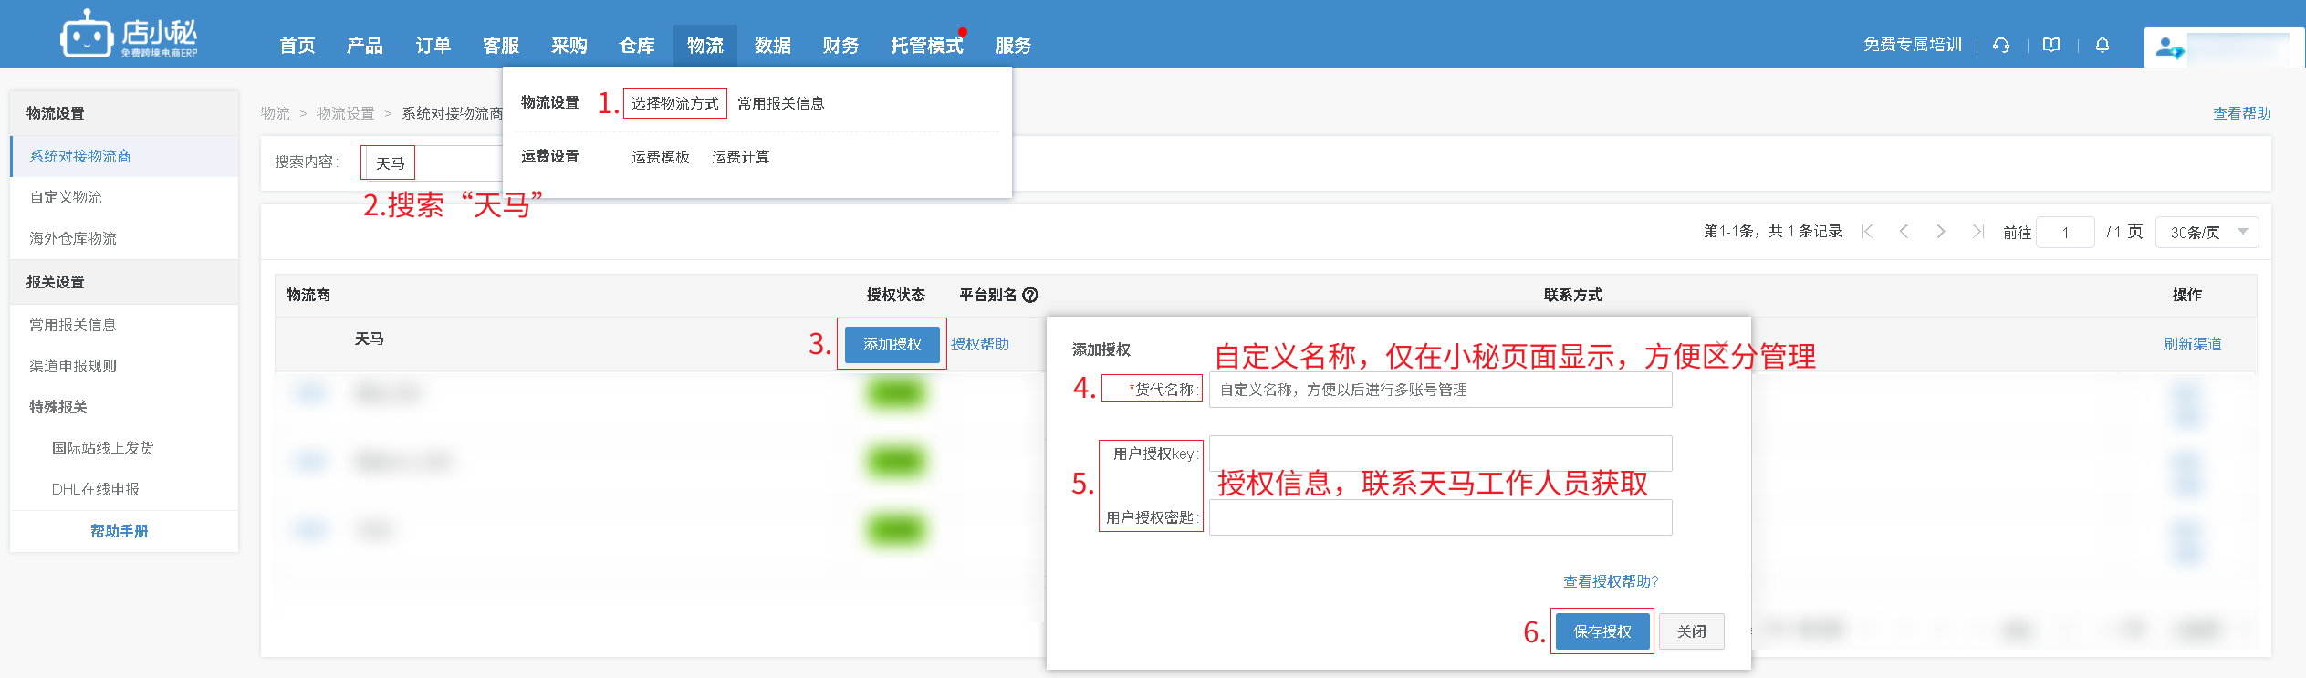Go to the last page arrow icon
Image resolution: width=2306 pixels, height=678 pixels.
1977,232
